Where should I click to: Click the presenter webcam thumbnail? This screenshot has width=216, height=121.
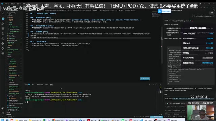coord(200,113)
